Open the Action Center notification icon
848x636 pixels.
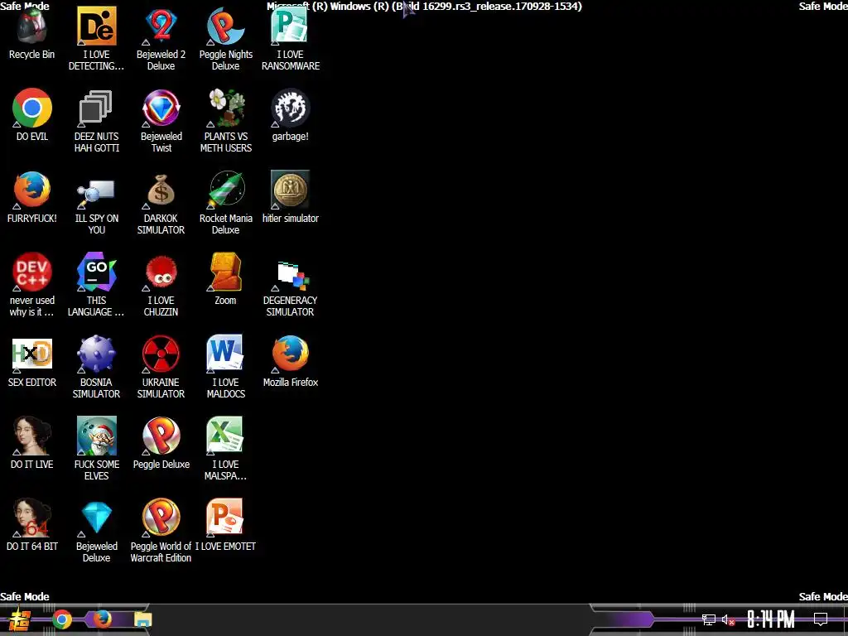click(821, 619)
